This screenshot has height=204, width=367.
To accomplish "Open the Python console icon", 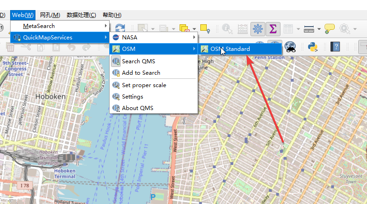I will point(313,47).
